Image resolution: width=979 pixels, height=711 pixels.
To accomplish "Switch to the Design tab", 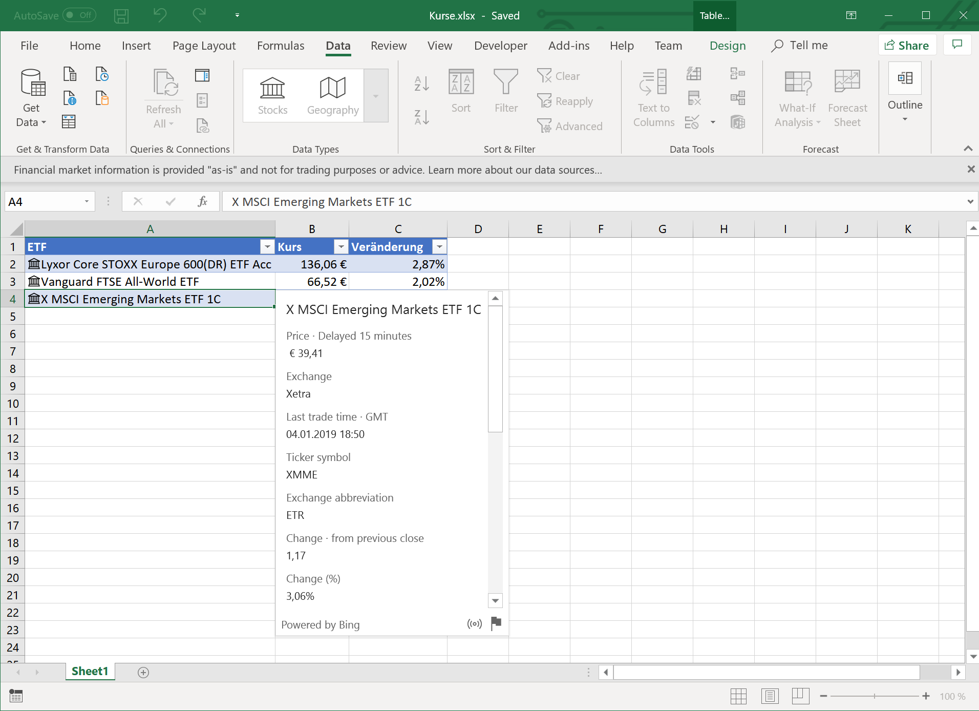I will (x=727, y=46).
